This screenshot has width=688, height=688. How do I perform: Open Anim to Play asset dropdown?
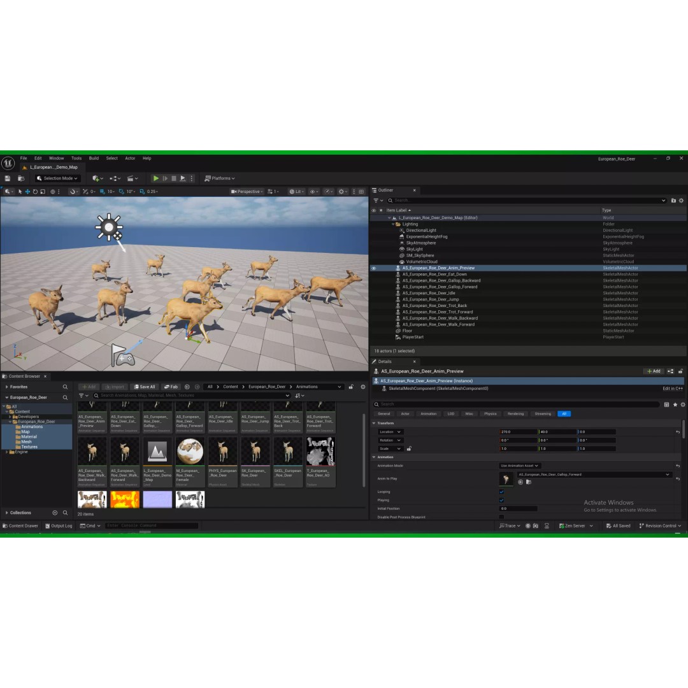[x=594, y=475]
